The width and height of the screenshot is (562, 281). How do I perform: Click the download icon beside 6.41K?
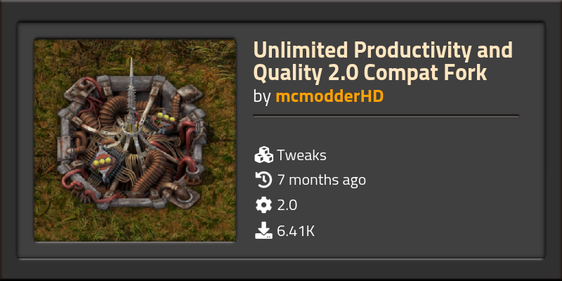pos(264,230)
